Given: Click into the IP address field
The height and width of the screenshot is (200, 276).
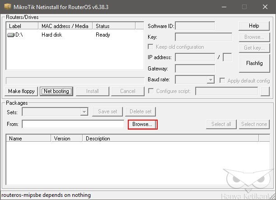Looking at the screenshot, I should tap(195, 57).
